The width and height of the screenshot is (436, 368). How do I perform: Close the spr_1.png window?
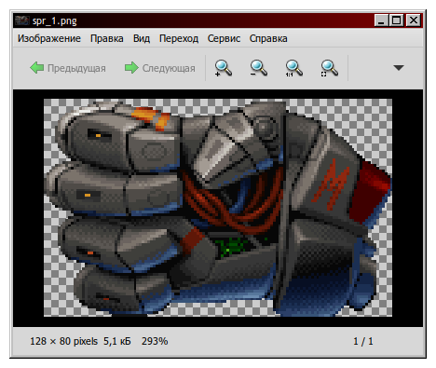pos(414,20)
